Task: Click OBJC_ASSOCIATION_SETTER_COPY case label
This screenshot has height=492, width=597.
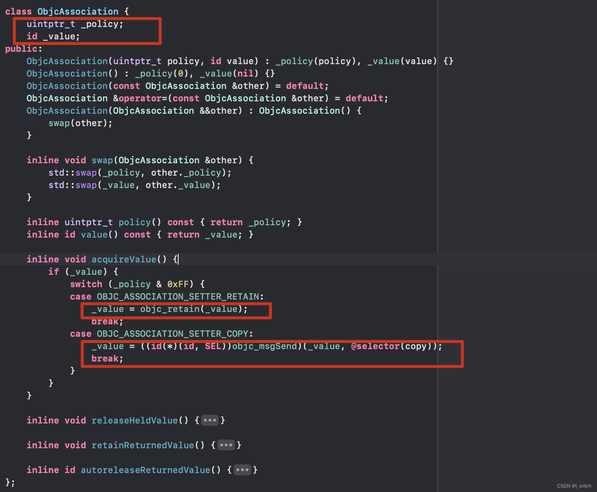Action: (x=172, y=334)
